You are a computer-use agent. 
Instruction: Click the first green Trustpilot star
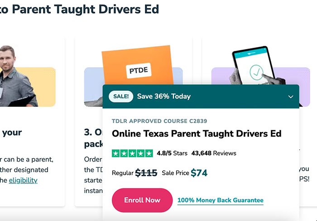[116, 153]
